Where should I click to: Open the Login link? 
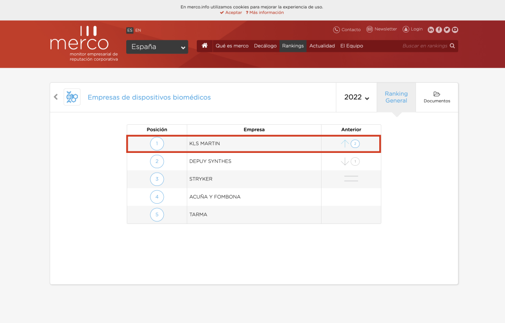[x=417, y=29]
